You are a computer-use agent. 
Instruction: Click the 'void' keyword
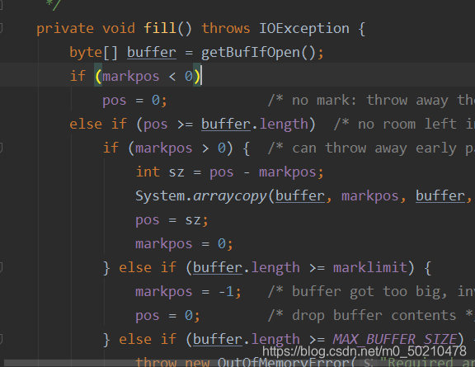point(119,29)
